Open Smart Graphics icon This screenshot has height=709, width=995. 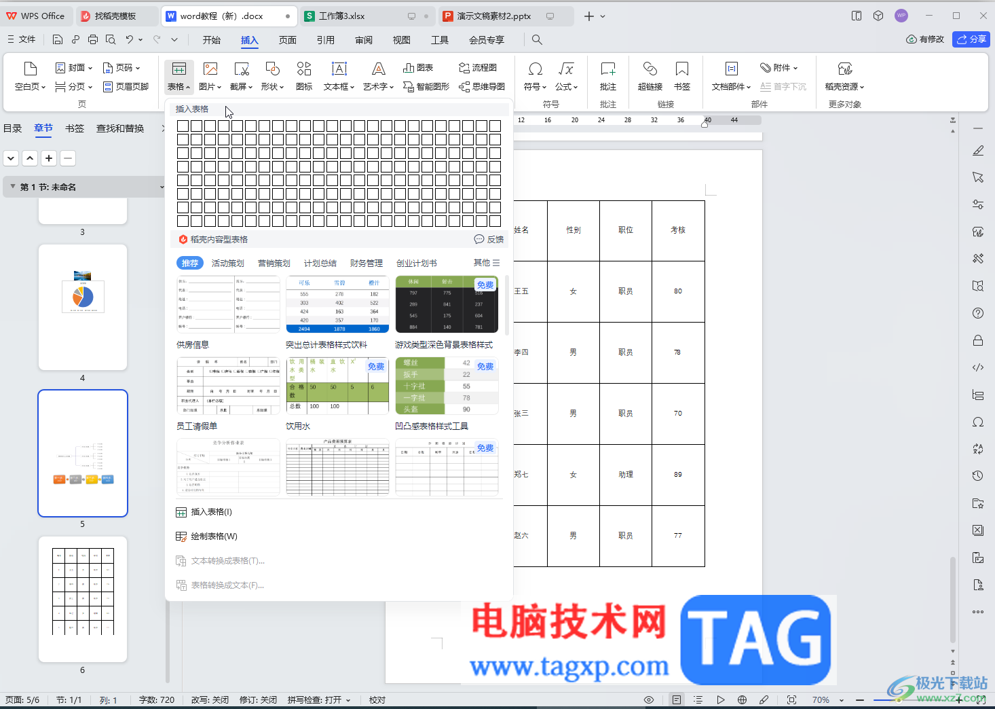[426, 87]
